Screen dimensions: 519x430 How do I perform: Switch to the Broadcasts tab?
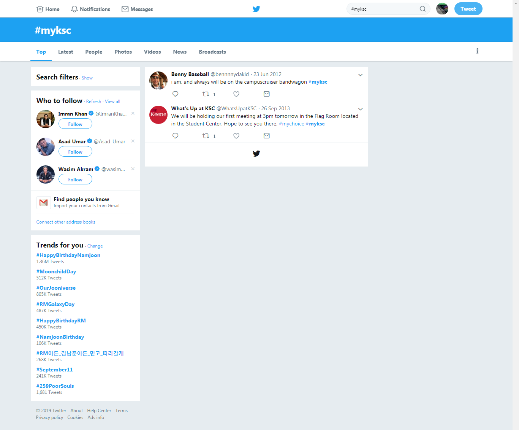click(x=212, y=52)
